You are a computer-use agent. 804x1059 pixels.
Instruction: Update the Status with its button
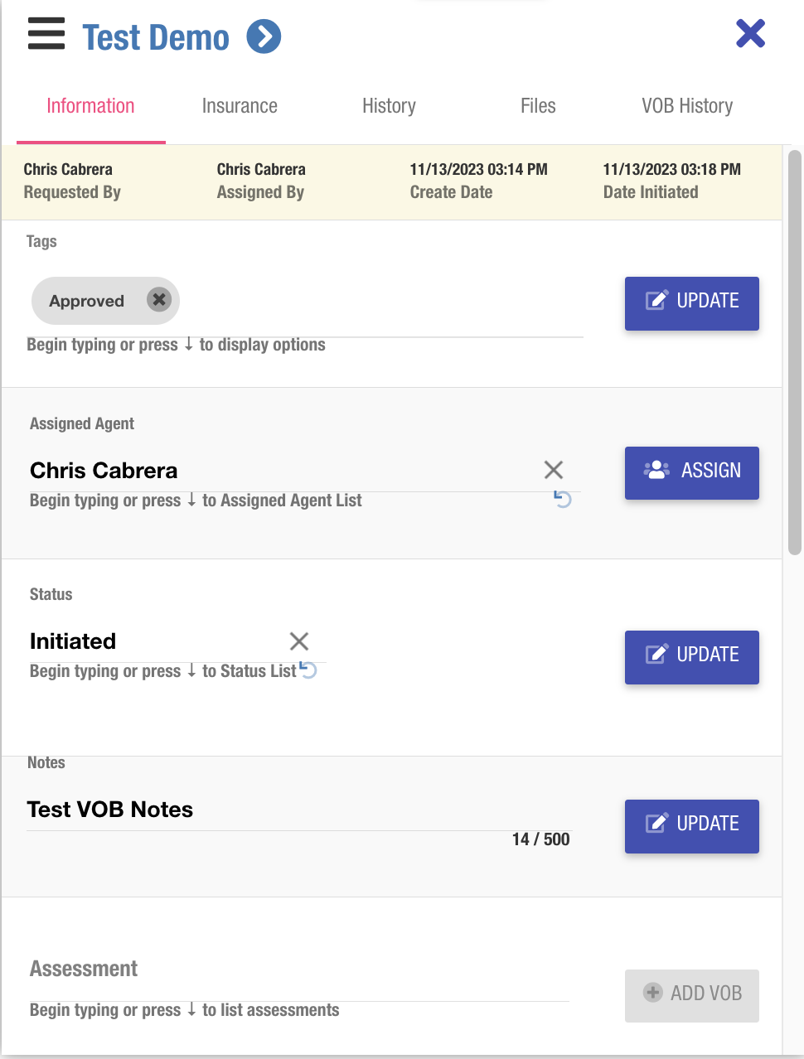(x=691, y=656)
